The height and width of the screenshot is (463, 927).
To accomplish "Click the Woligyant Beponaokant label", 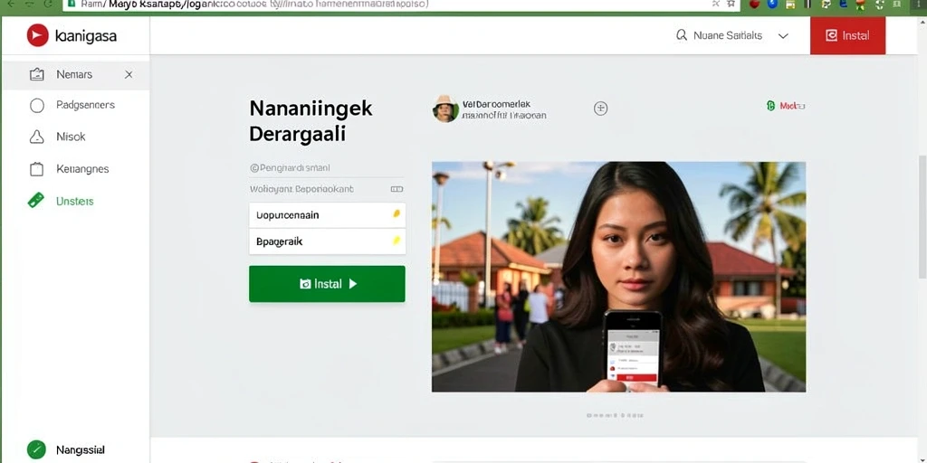I will click(x=301, y=190).
